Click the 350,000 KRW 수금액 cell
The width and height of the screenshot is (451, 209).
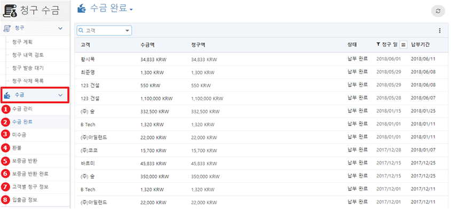click(x=155, y=177)
